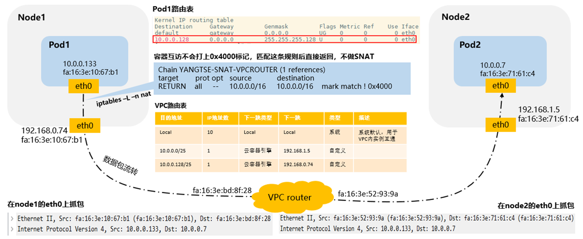Screen dimensions: 583x239
Task: Click Pod2's IP address 10.0.0.7
Action: coord(493,65)
